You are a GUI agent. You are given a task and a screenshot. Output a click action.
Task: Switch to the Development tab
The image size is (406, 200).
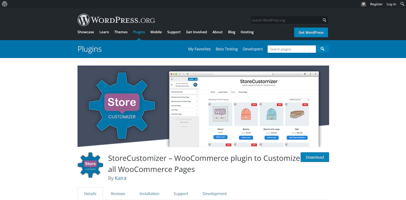pyautogui.click(x=215, y=194)
